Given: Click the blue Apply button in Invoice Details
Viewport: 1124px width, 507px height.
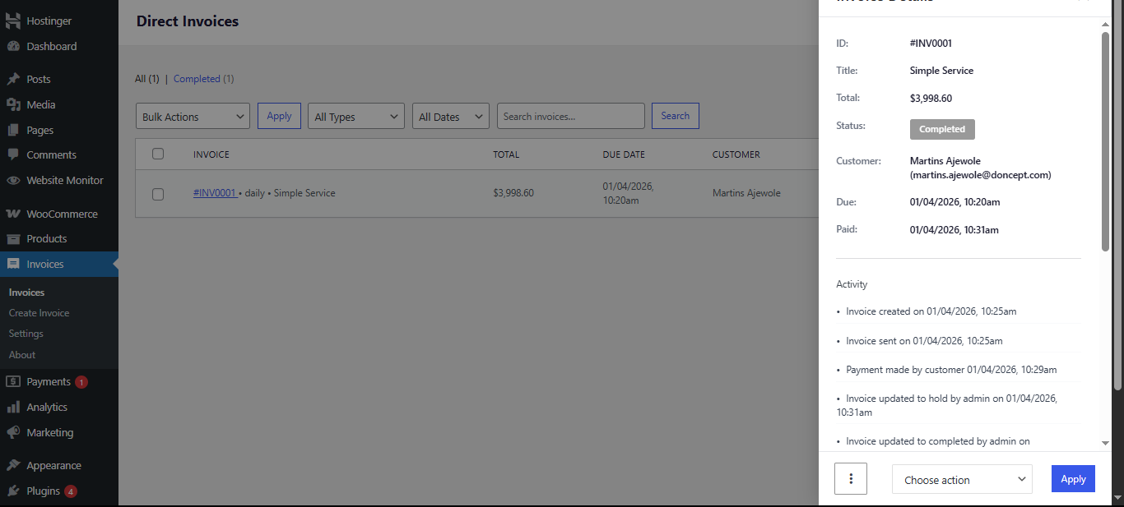Looking at the screenshot, I should click(1073, 478).
